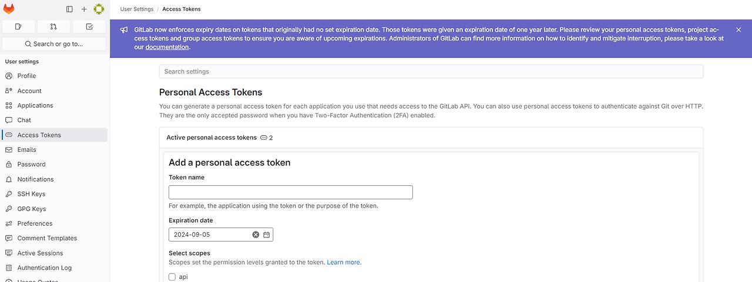This screenshot has width=752, height=282.
Task: Click the Applications grid icon
Action: coord(9,106)
